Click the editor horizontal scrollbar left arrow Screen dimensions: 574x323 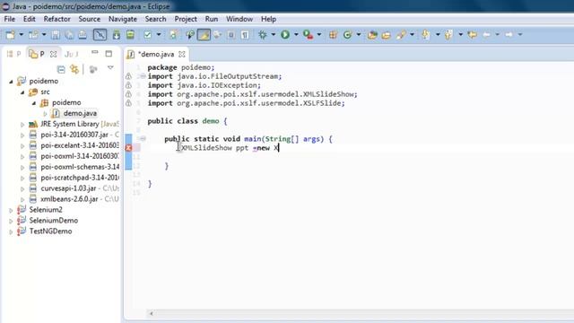[x=152, y=313]
